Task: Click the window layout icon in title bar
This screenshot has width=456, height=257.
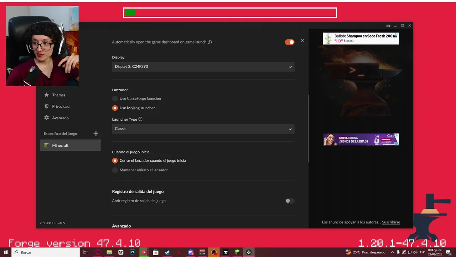Action: pos(388,26)
